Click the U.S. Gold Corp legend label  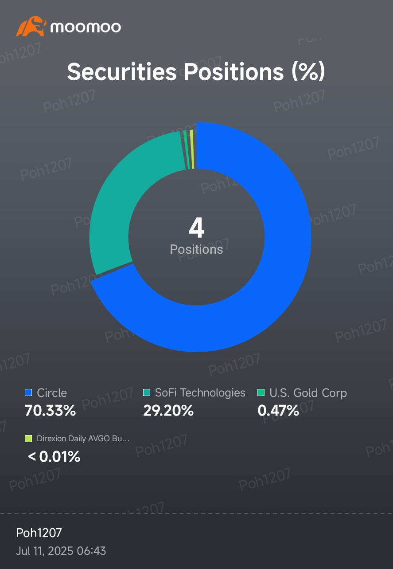(x=308, y=393)
